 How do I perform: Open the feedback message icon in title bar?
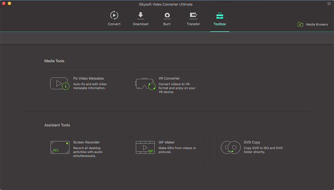(x=329, y=4)
